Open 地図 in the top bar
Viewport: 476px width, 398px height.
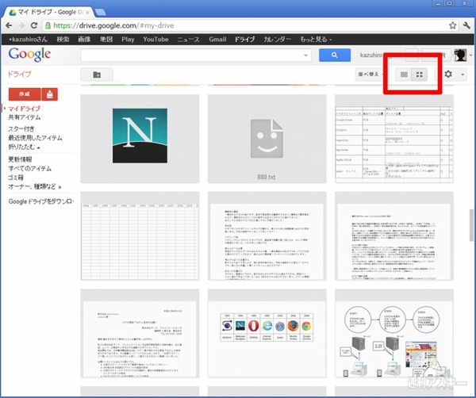106,40
